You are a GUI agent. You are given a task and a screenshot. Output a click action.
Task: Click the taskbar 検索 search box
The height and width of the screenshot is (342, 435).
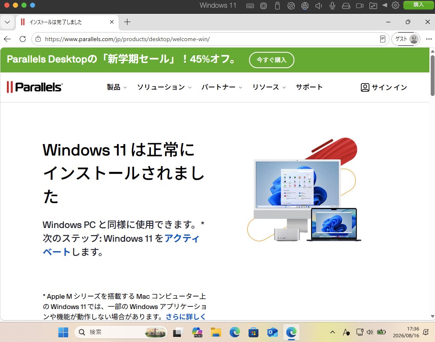[x=121, y=332]
